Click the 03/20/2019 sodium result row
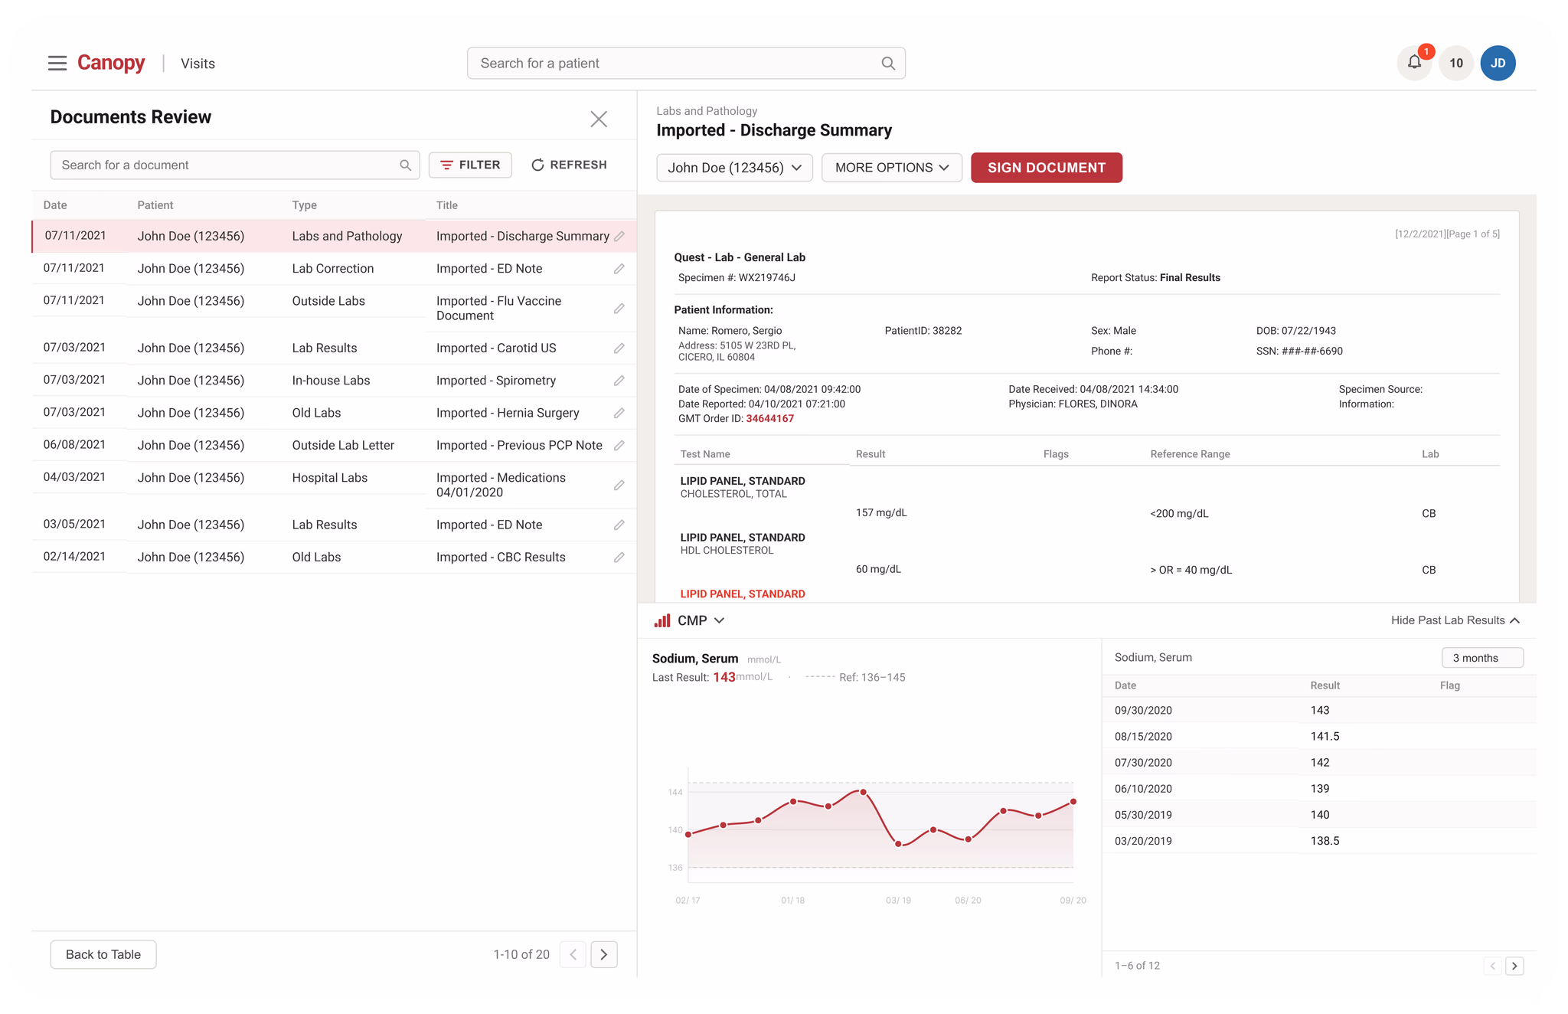Image resolution: width=1568 pixels, height=1014 pixels. coord(1318,841)
